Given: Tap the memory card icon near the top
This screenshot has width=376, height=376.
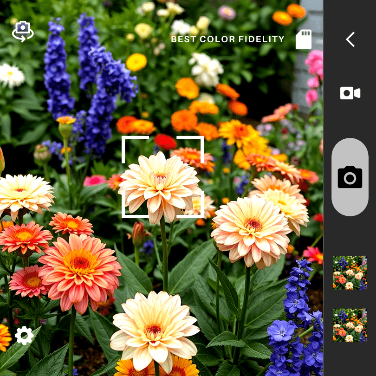Looking at the screenshot, I should [x=303, y=40].
